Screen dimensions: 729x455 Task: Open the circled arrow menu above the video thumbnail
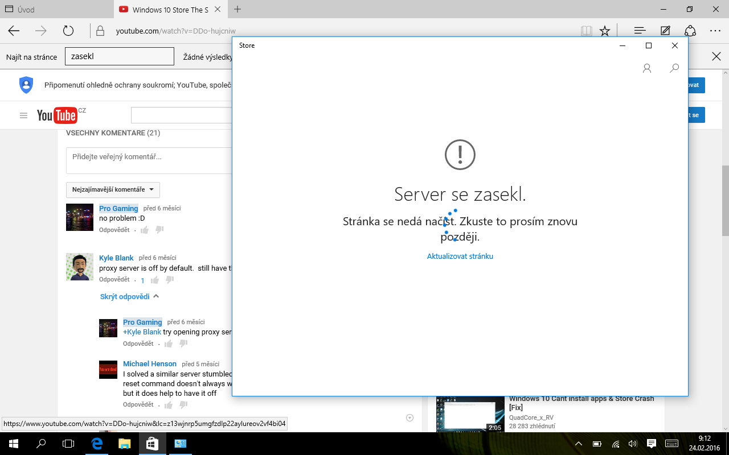click(x=409, y=417)
